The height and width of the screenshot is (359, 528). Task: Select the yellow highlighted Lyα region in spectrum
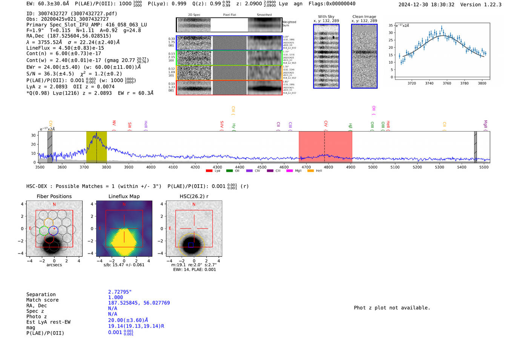tap(97, 147)
